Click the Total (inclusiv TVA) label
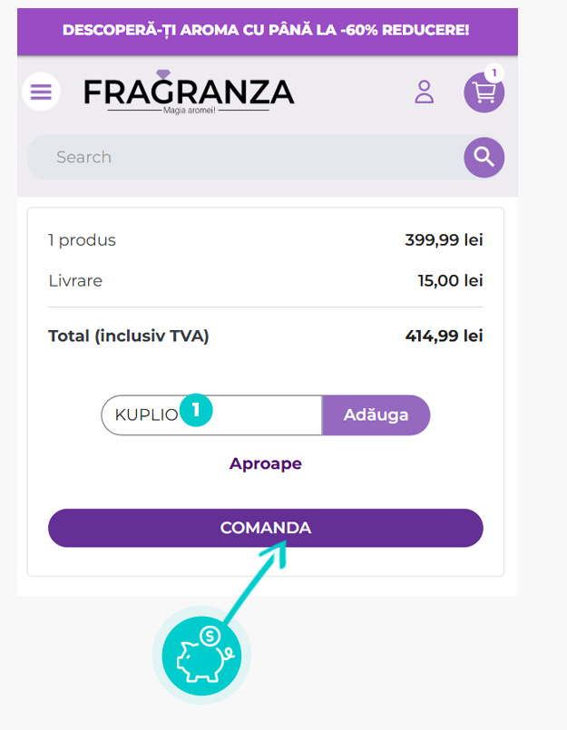This screenshot has width=567, height=730. pyautogui.click(x=129, y=336)
